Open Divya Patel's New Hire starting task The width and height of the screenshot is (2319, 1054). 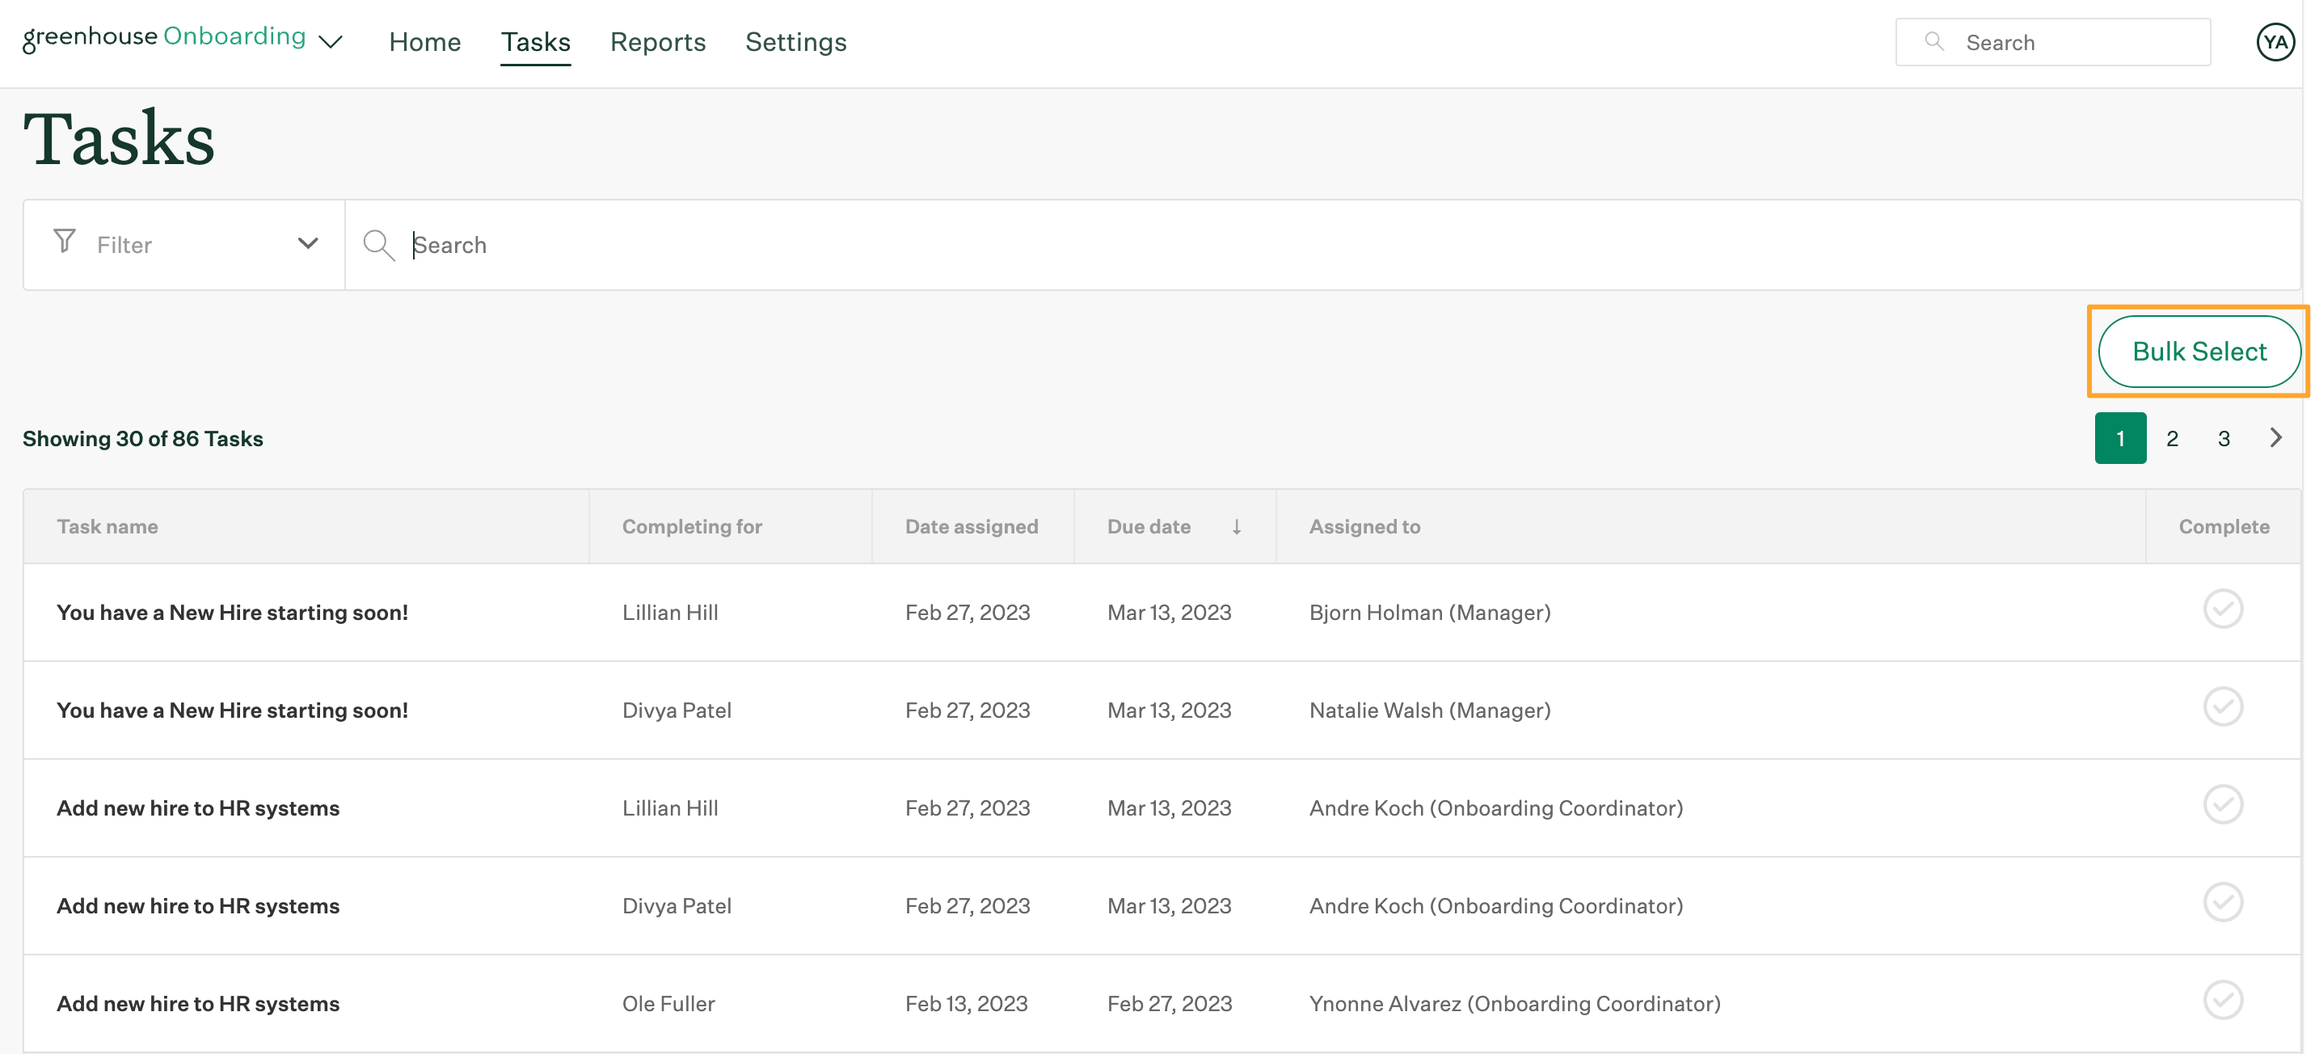pos(232,710)
